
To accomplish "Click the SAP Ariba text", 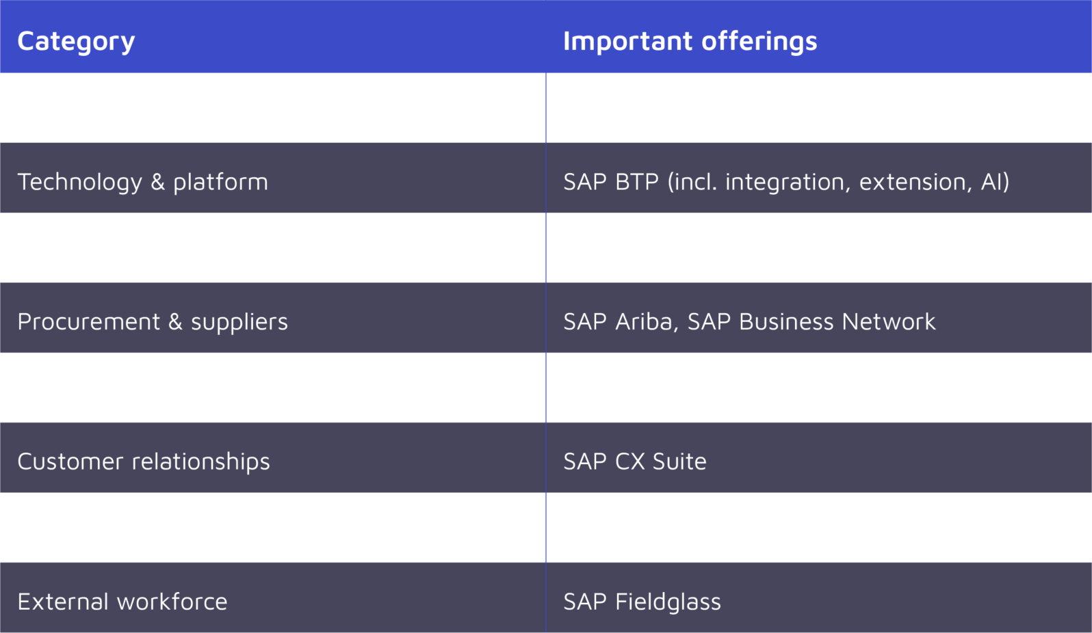I will 617,321.
